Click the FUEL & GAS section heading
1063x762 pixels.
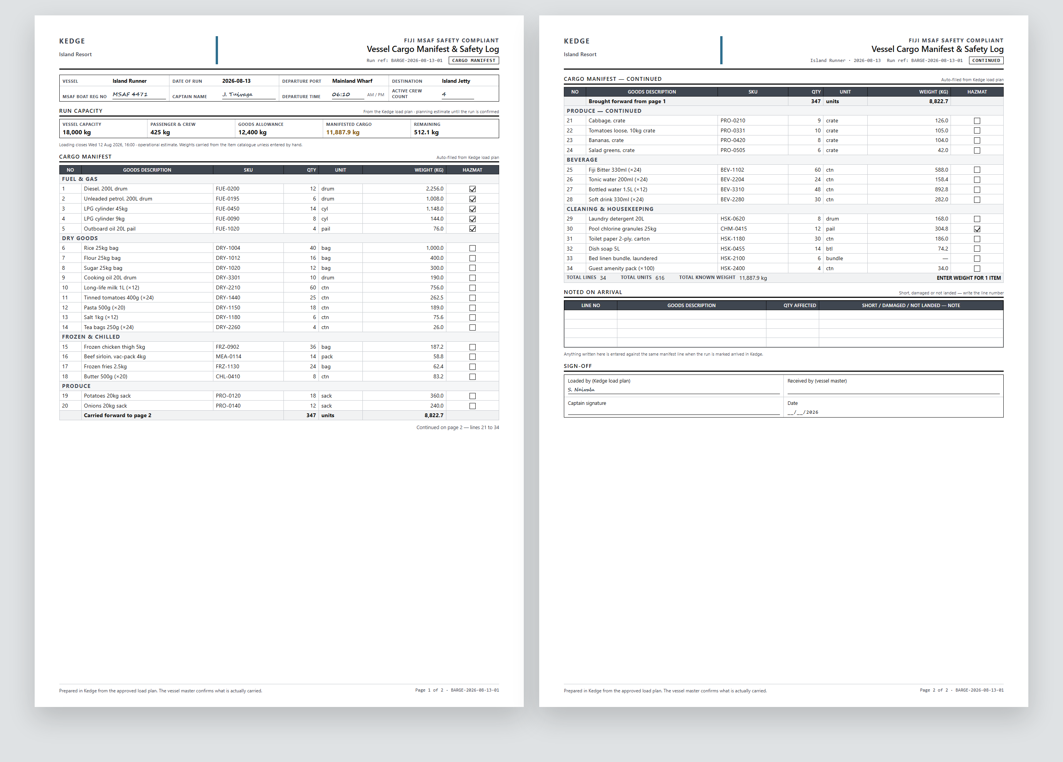(x=80, y=179)
